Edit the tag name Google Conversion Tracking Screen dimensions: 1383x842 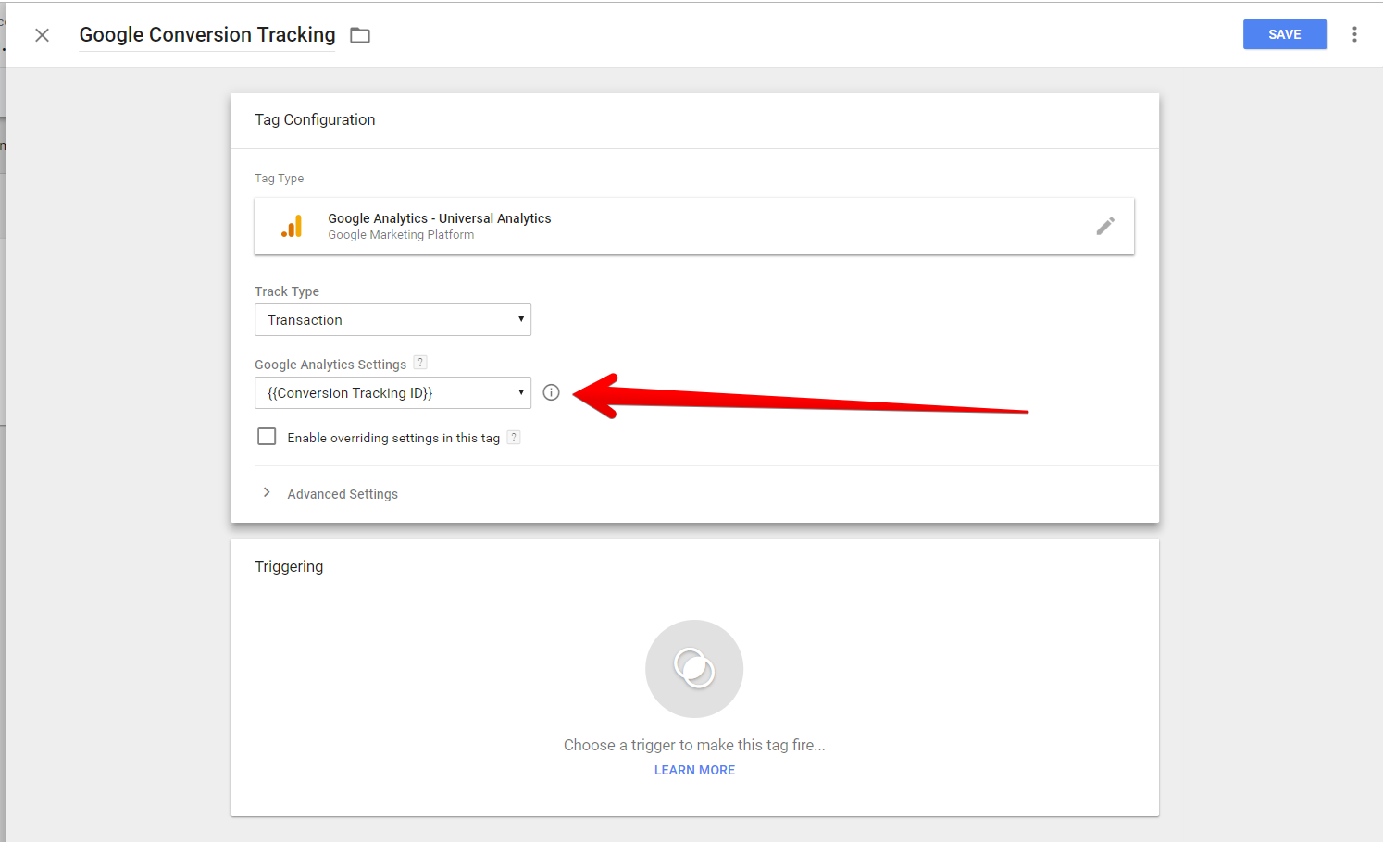pyautogui.click(x=207, y=34)
